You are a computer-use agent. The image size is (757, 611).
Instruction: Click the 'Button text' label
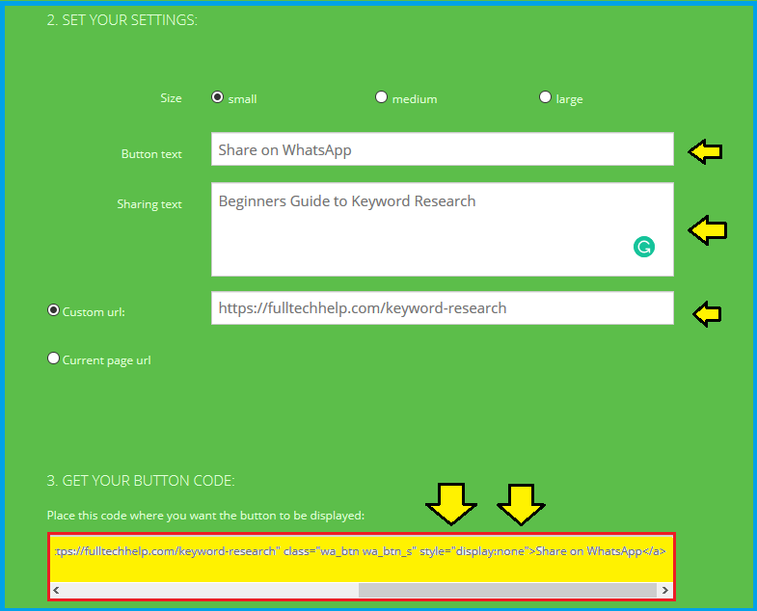point(151,154)
